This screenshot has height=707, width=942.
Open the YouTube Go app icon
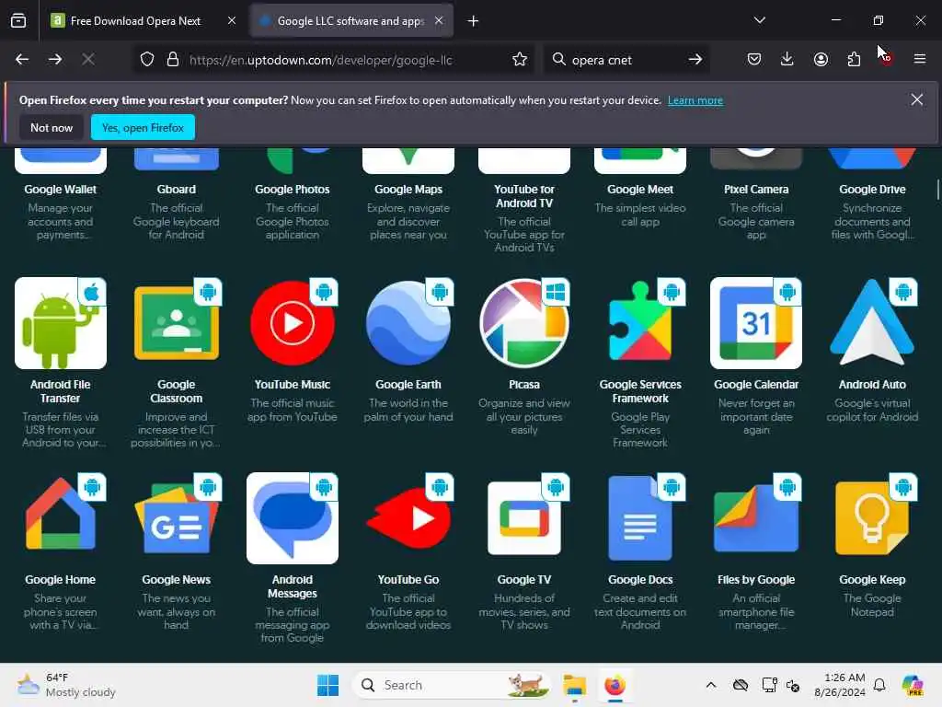(x=408, y=518)
